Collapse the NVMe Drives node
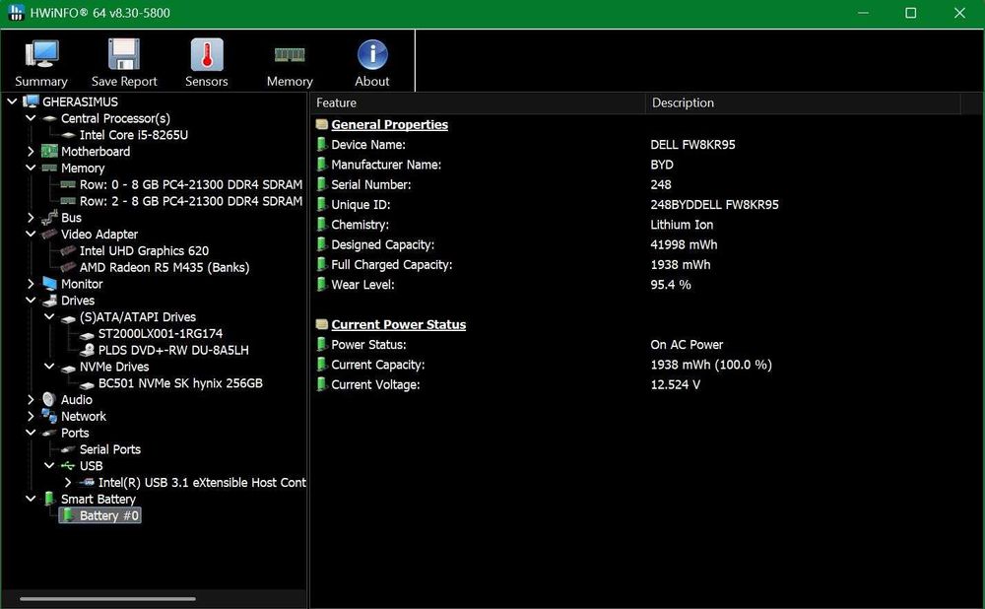This screenshot has height=609, width=985. tap(49, 367)
